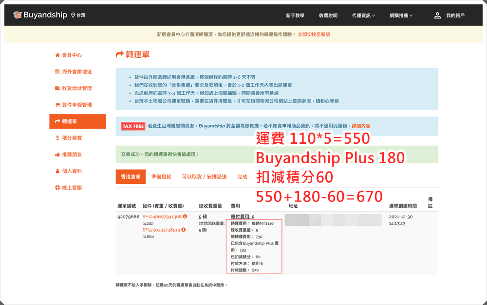Open 海外倉庫地址 in the sidebar

coord(76,72)
